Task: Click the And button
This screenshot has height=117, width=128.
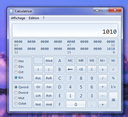Action: point(49,104)
